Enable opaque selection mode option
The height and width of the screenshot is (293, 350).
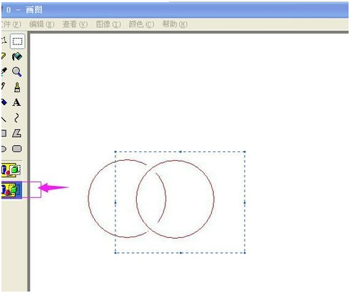pos(11,170)
